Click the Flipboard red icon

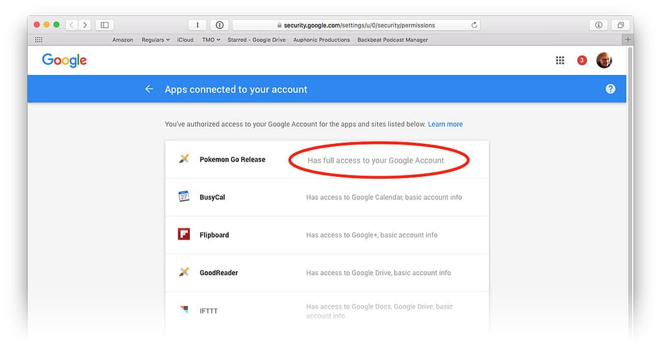184,234
